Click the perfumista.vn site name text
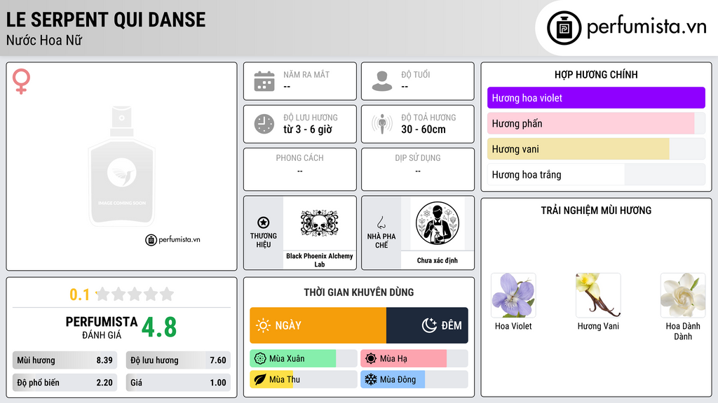This screenshot has height=403, width=718. tap(647, 27)
